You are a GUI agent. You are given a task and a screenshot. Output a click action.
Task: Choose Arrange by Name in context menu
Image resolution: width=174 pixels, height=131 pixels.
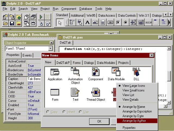[x=137, y=107]
